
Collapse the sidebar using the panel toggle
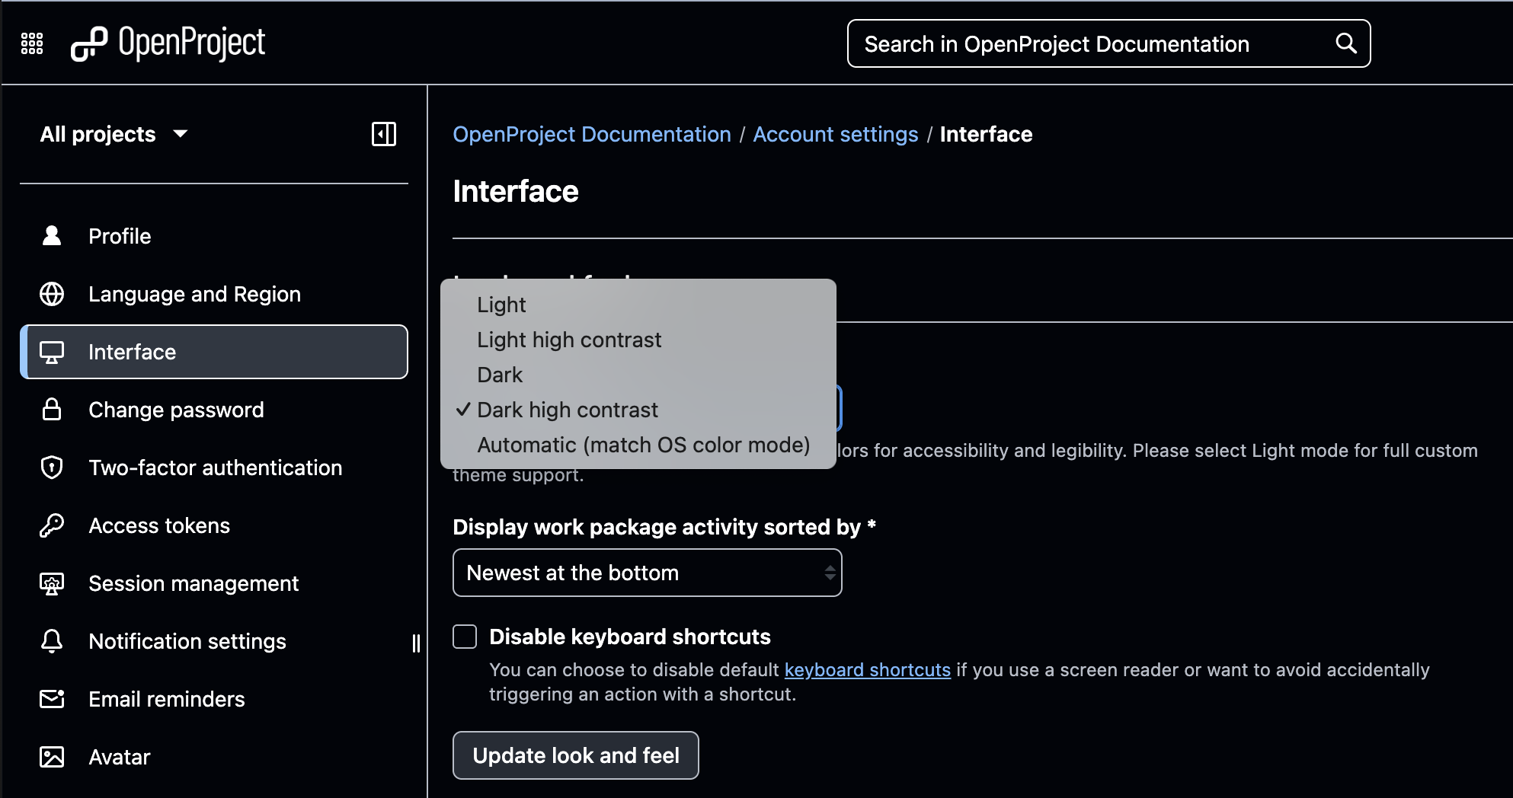tap(384, 134)
